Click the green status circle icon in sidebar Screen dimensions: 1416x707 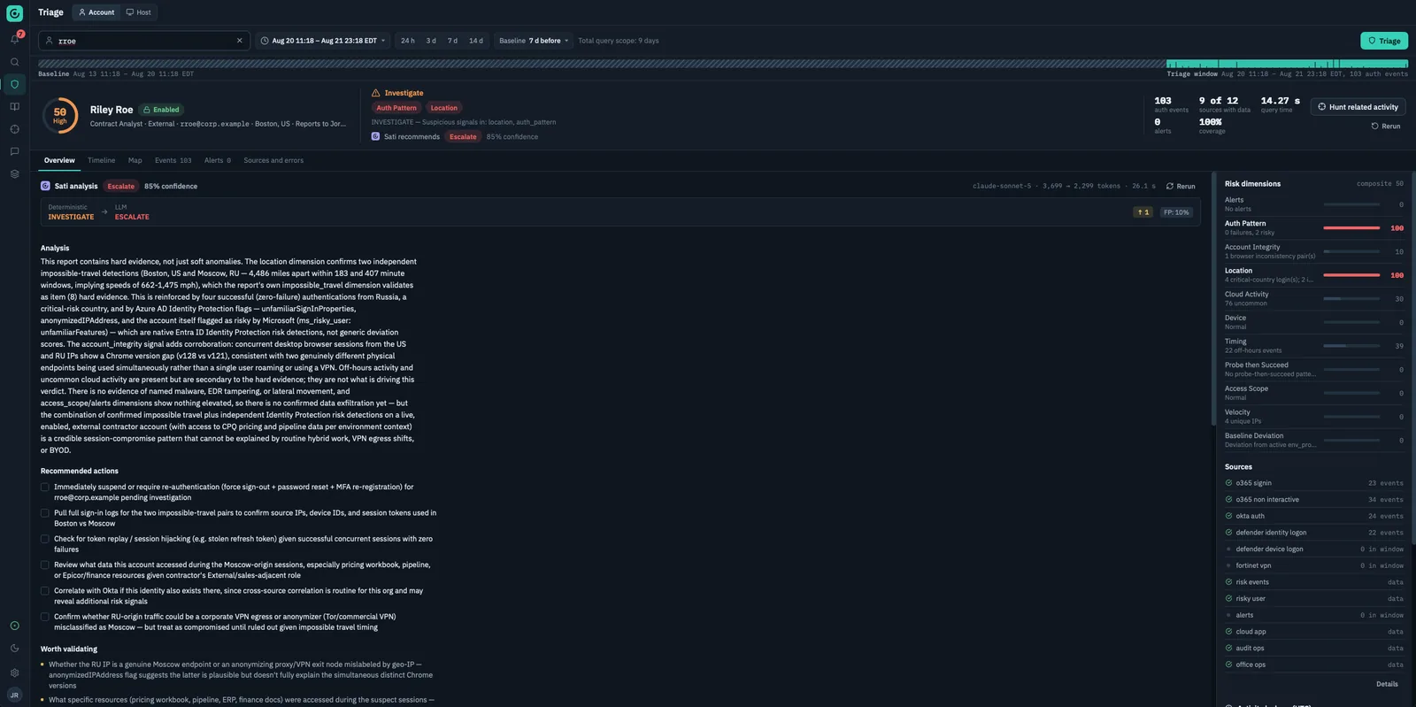(14, 626)
